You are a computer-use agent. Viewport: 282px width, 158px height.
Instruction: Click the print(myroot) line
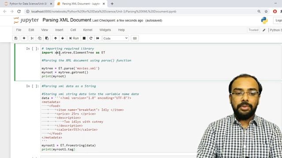coord(54,76)
